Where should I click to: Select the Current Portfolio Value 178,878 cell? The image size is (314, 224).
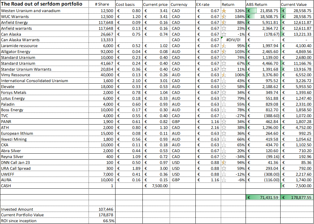point(102,215)
